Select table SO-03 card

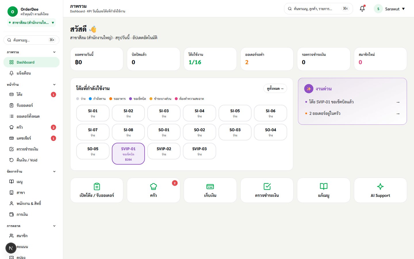[x=235, y=132]
